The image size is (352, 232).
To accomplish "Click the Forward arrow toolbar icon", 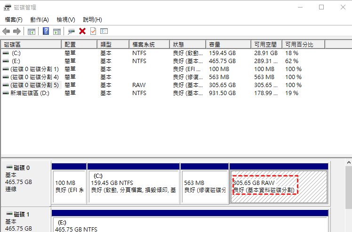I will (x=17, y=32).
